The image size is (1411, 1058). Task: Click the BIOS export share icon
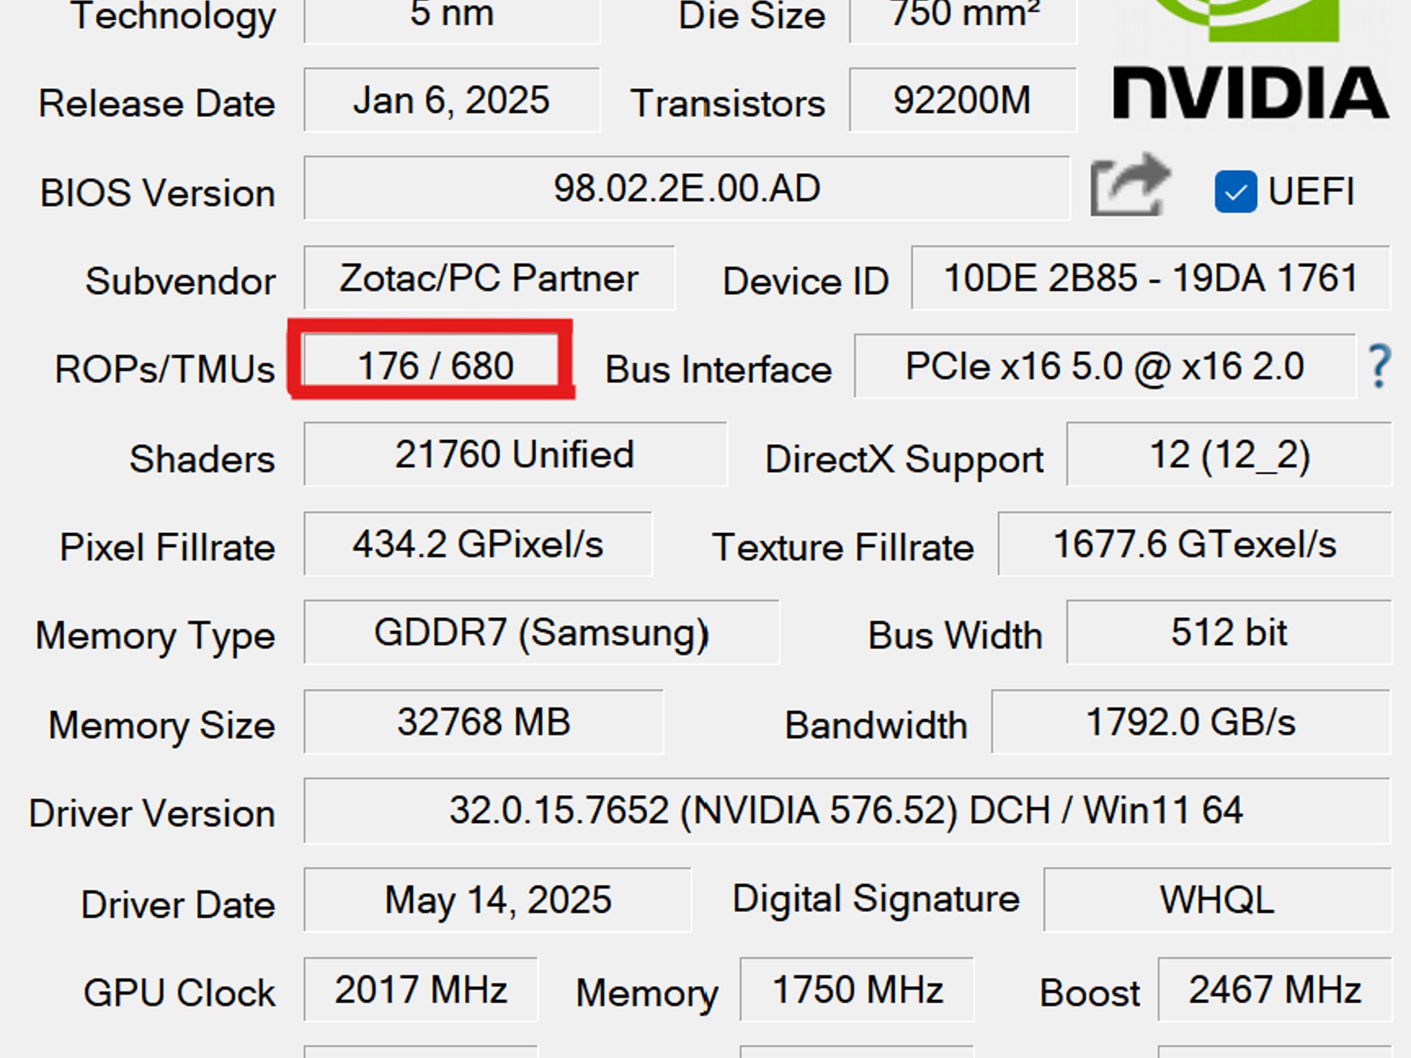tap(1129, 185)
